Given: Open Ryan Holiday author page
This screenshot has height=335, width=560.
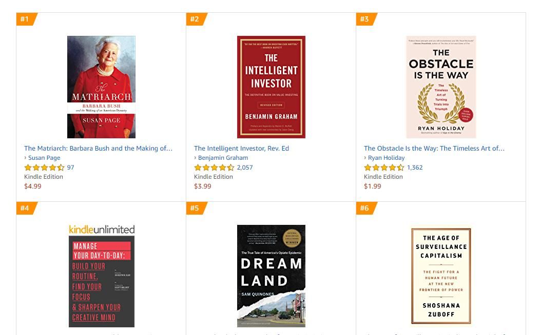Looking at the screenshot, I should click(x=386, y=158).
